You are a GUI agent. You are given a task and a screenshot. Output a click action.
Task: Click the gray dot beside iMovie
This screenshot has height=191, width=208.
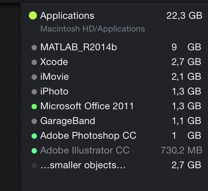(34, 77)
